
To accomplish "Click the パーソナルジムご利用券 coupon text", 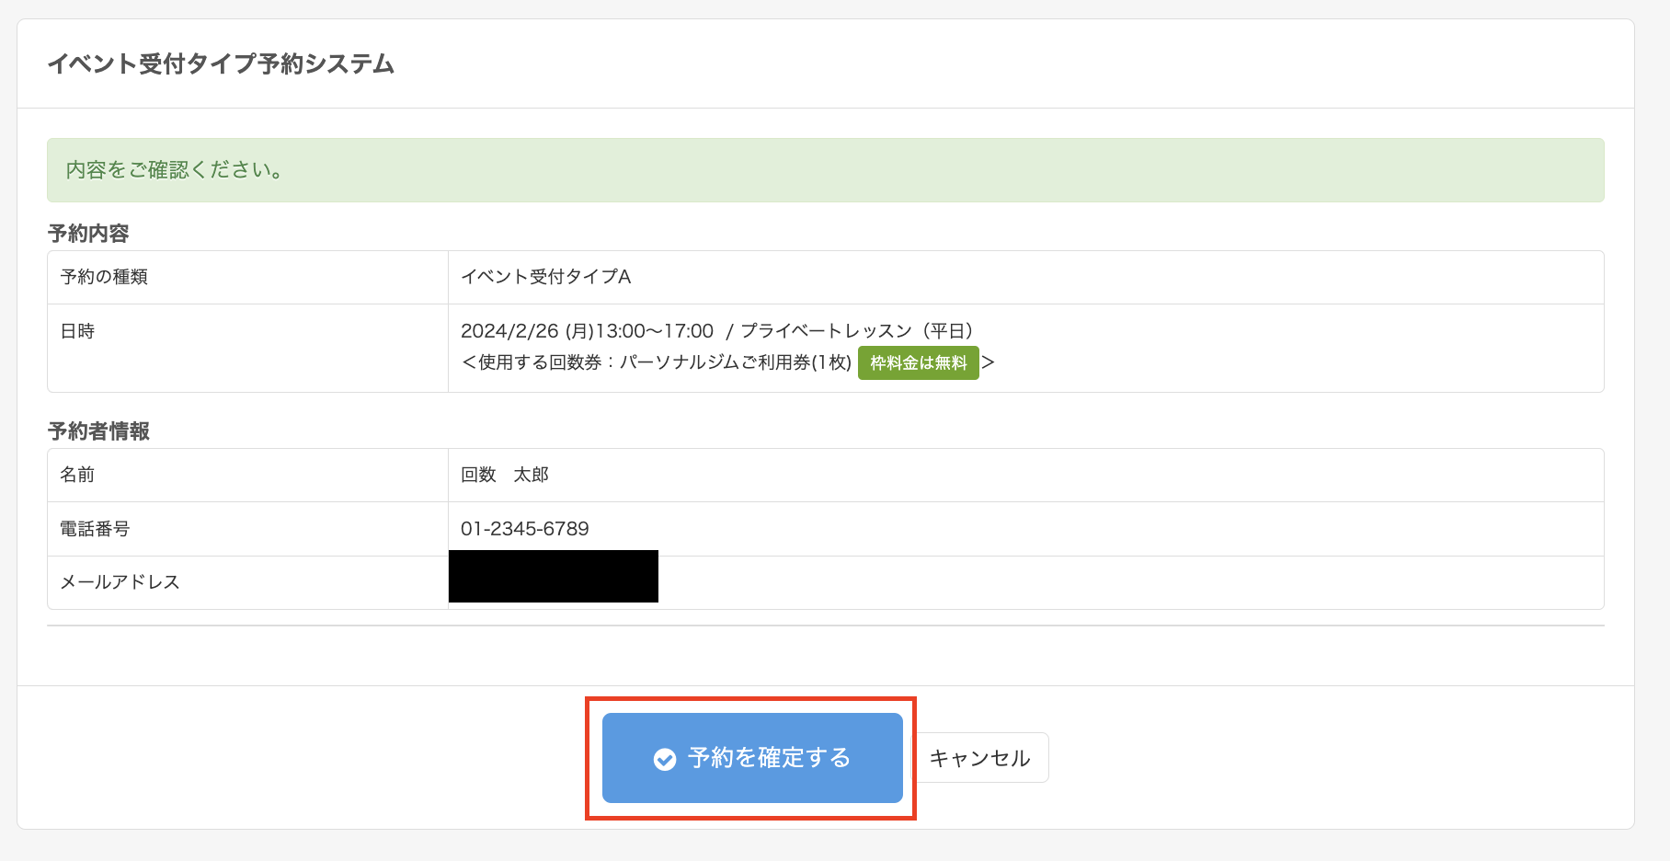I will click(x=717, y=362).
